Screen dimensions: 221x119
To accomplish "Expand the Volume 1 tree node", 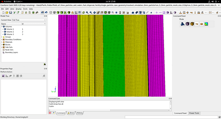I will [x=3, y=29].
